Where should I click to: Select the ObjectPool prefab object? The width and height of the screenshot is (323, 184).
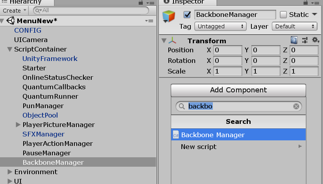tap(40, 115)
